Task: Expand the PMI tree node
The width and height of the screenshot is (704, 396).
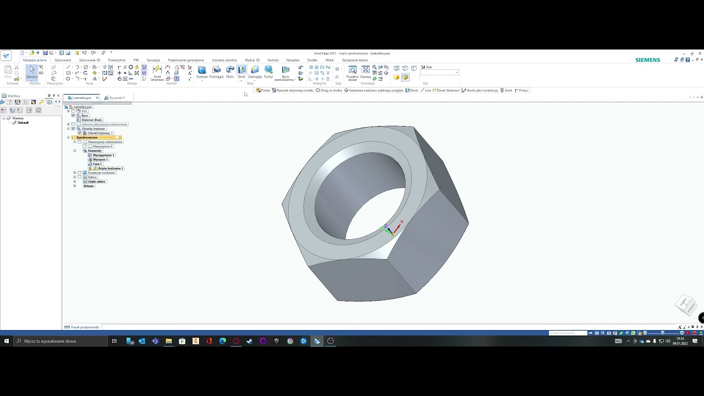Action: [69, 111]
